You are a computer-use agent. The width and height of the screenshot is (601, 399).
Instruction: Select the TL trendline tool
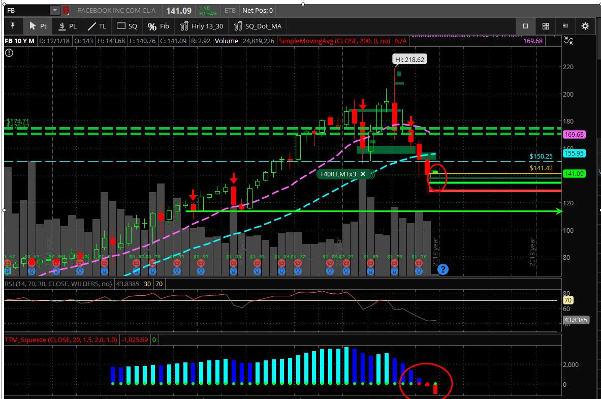point(97,26)
